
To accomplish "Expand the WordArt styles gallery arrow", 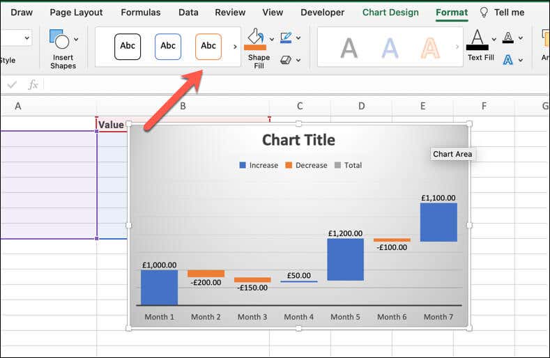I will click(x=457, y=47).
